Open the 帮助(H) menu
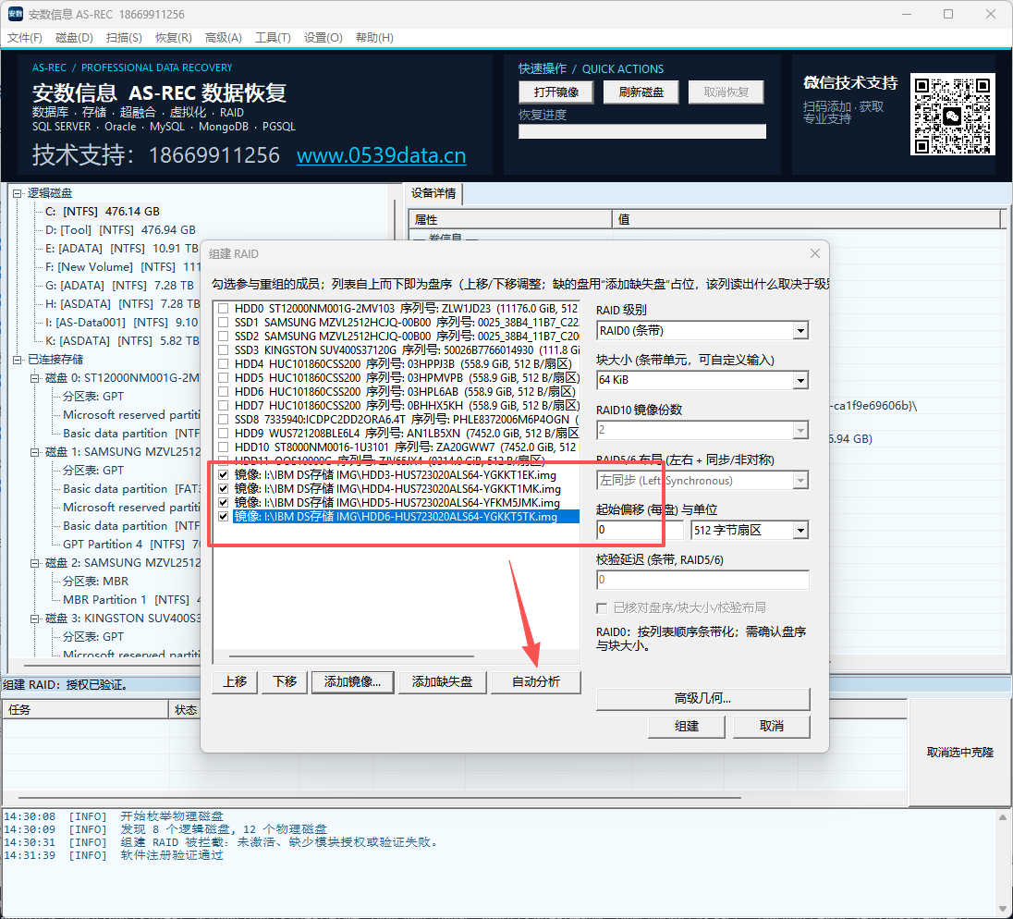 click(x=374, y=38)
